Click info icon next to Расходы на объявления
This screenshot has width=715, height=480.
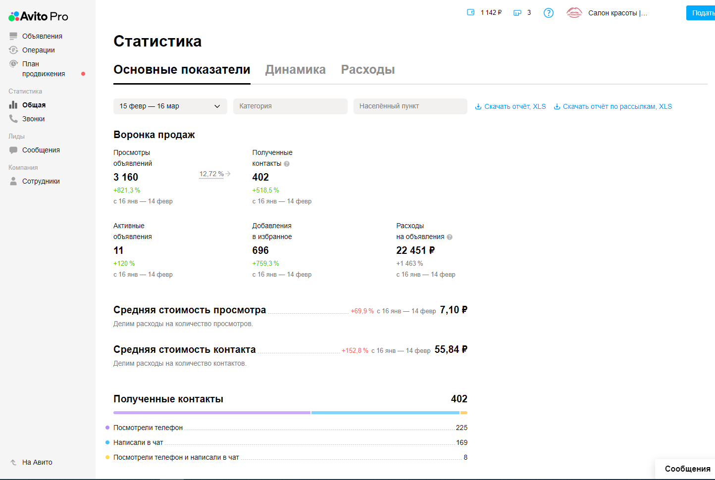tap(450, 237)
